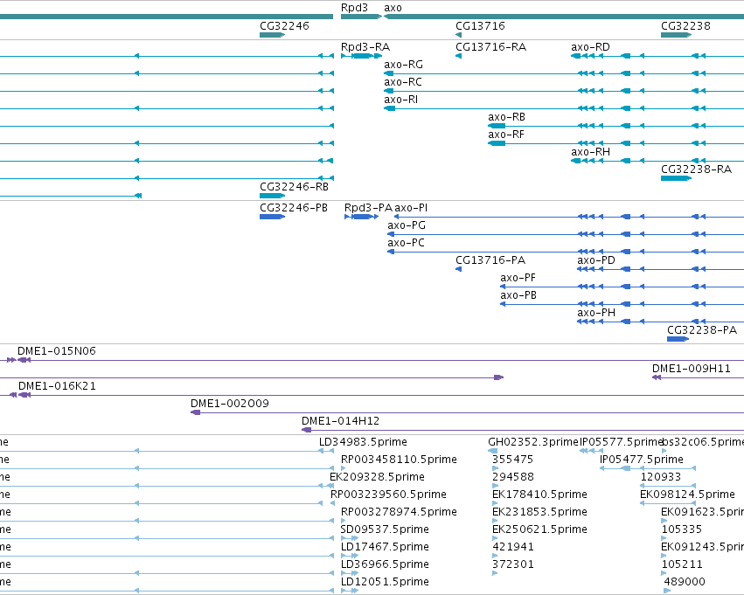Click the LD36966.5prime EST label
The width and height of the screenshot is (744, 595).
click(385, 564)
